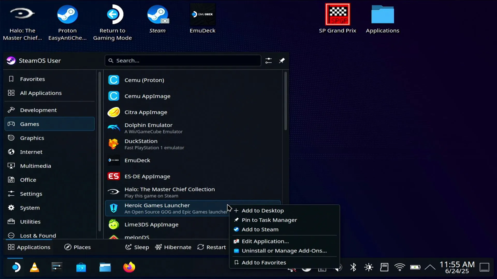Launch Dolphin Emulator

(193, 128)
